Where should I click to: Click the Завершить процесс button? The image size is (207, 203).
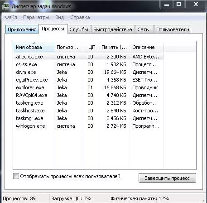(167, 178)
